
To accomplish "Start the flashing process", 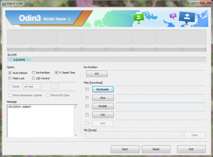I will [x=125, y=149].
